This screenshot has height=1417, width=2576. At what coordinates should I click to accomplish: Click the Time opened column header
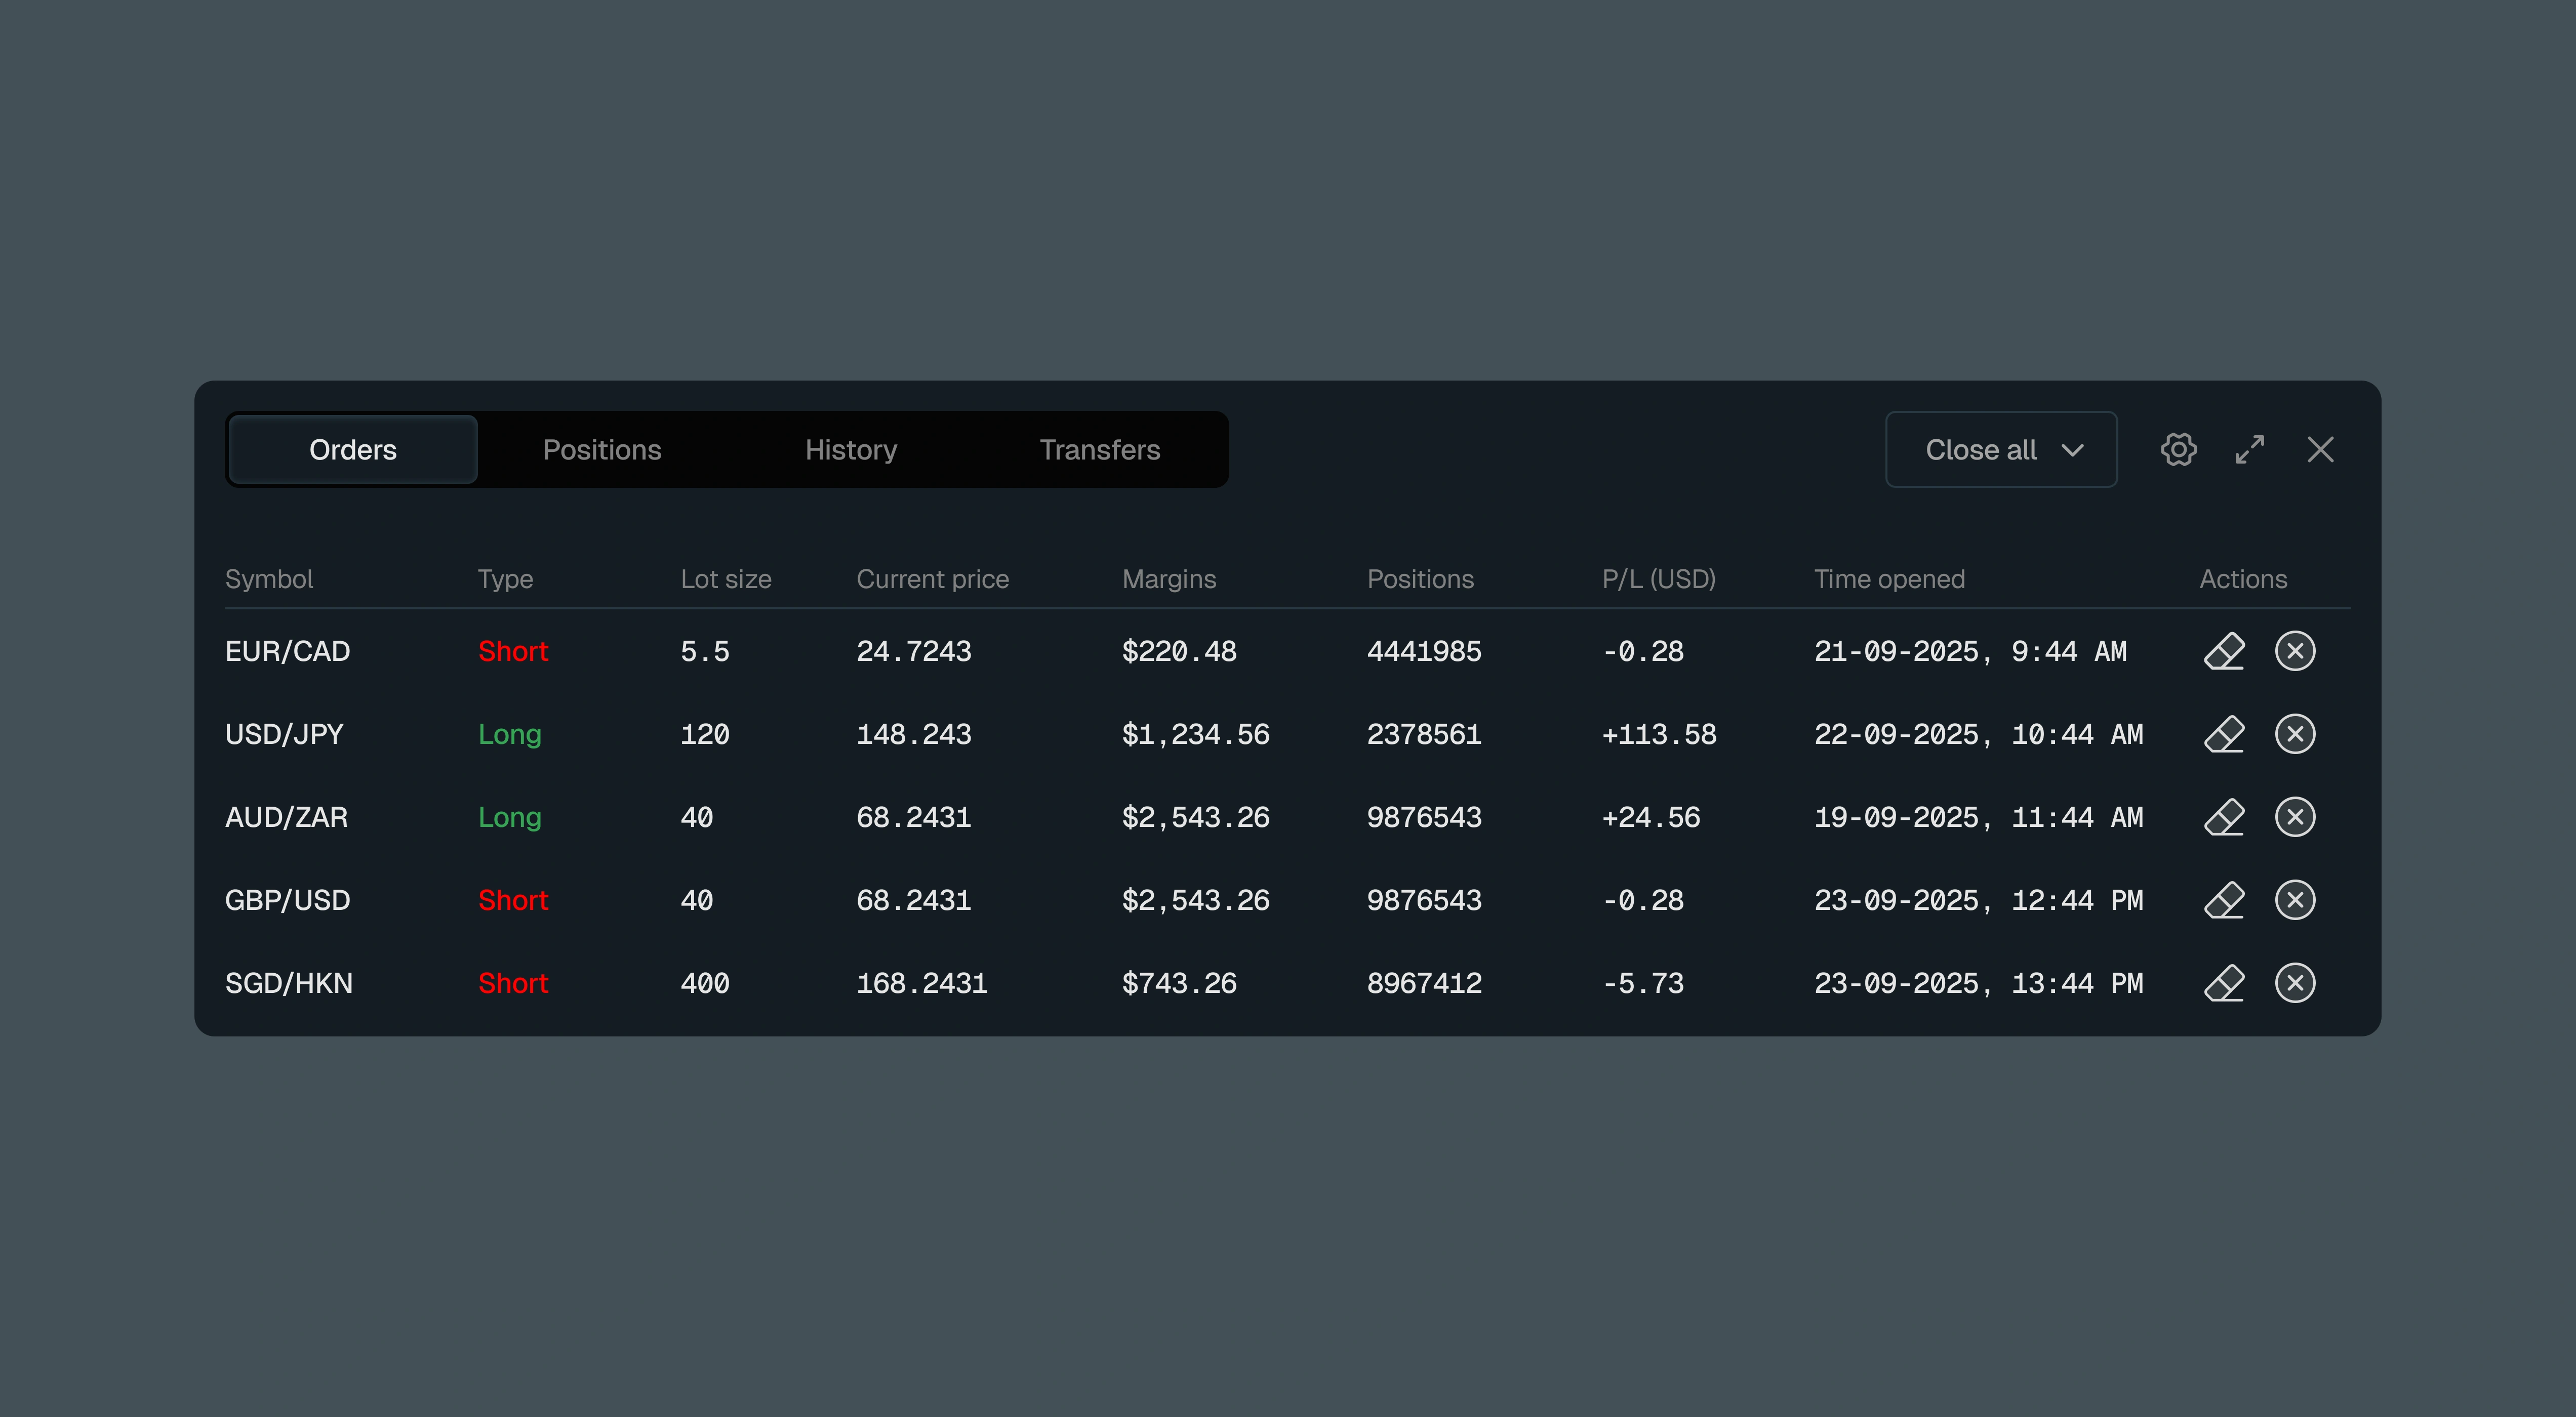(1889, 579)
